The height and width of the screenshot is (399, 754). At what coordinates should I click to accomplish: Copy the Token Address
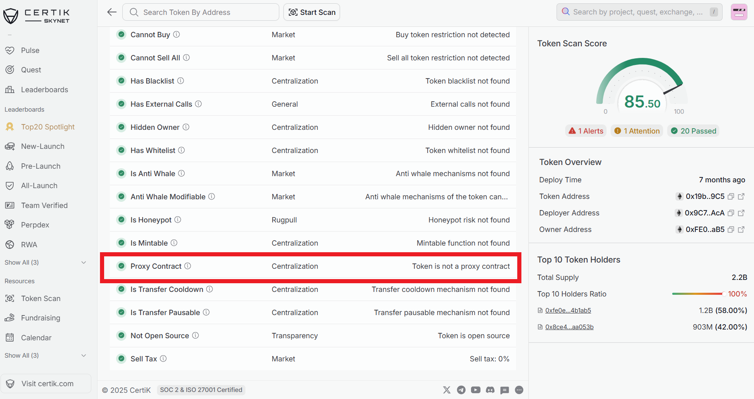coord(730,196)
